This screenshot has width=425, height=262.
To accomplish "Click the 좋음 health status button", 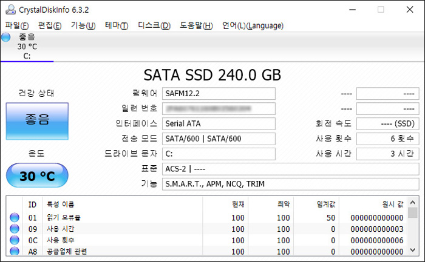I will coord(36,120).
